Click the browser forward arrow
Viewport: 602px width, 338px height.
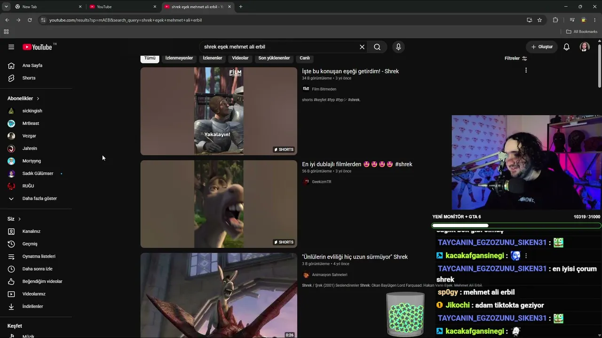pyautogui.click(x=18, y=20)
